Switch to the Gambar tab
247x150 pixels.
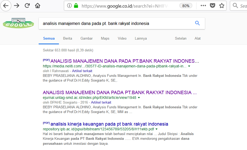coord(87,38)
